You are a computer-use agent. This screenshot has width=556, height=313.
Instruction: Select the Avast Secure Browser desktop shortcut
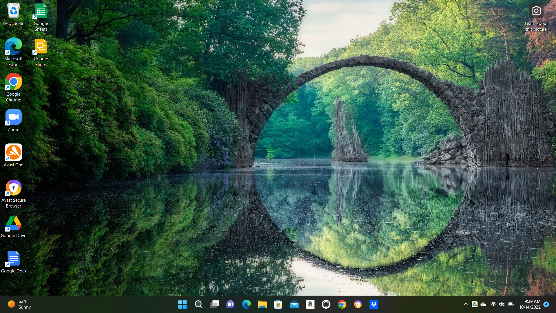pyautogui.click(x=13, y=194)
